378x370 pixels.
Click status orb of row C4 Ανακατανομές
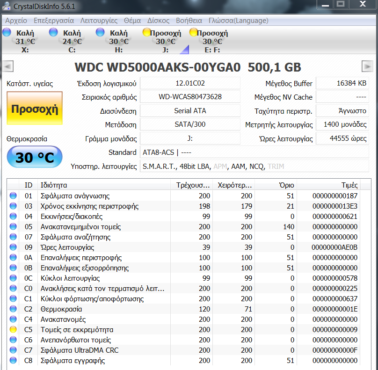(13, 319)
